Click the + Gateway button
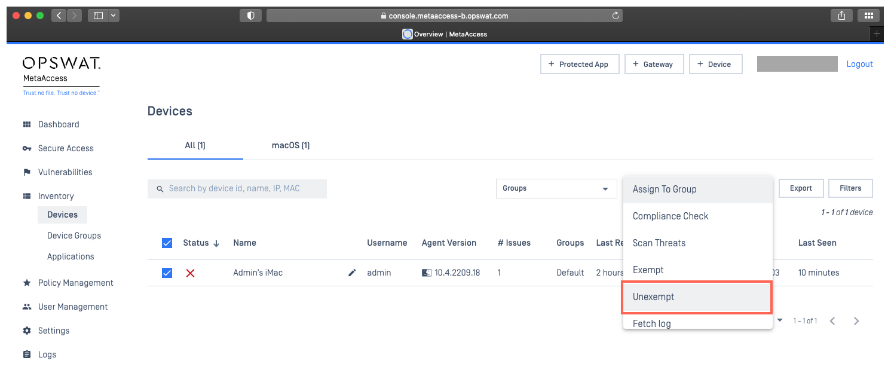 [654, 64]
